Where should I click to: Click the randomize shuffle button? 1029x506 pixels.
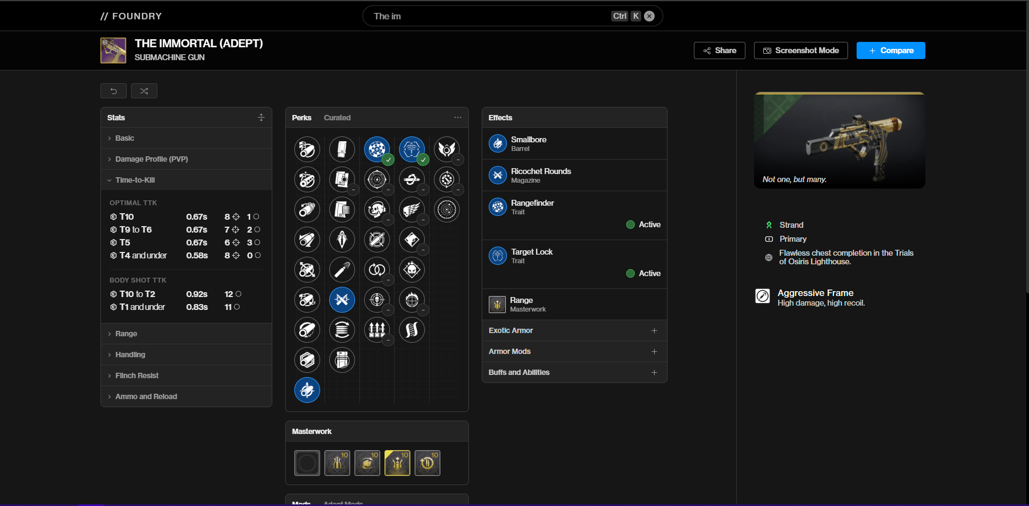point(144,91)
